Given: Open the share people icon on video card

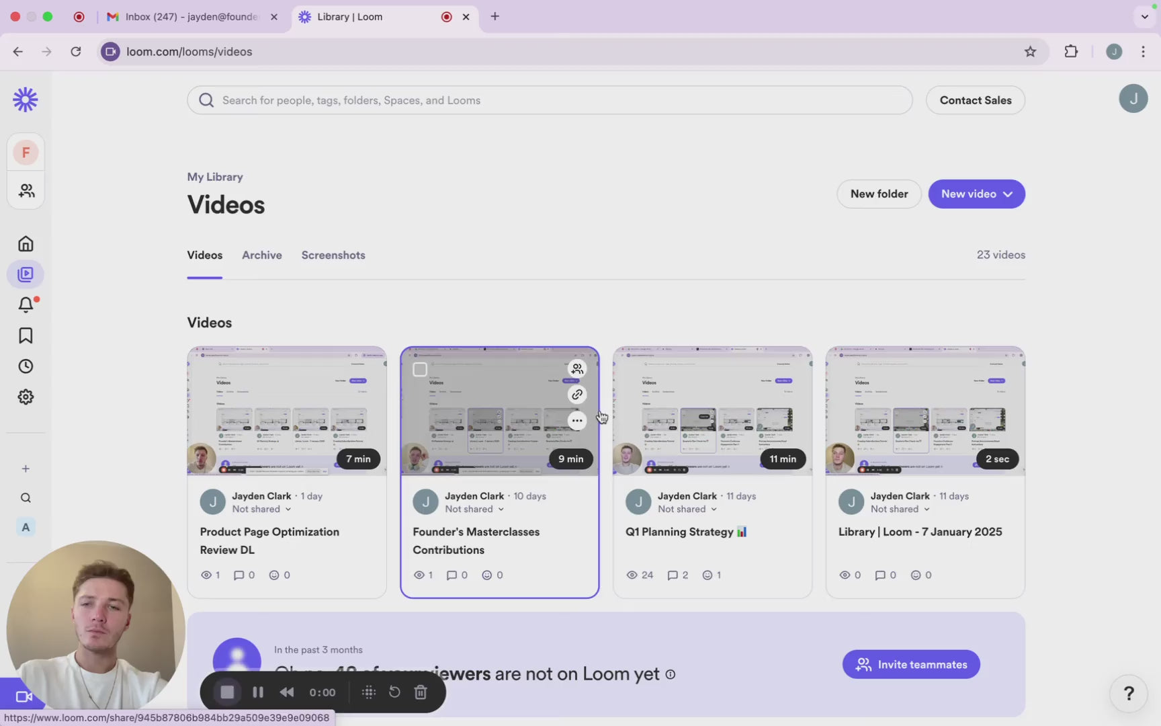Looking at the screenshot, I should pyautogui.click(x=576, y=368).
